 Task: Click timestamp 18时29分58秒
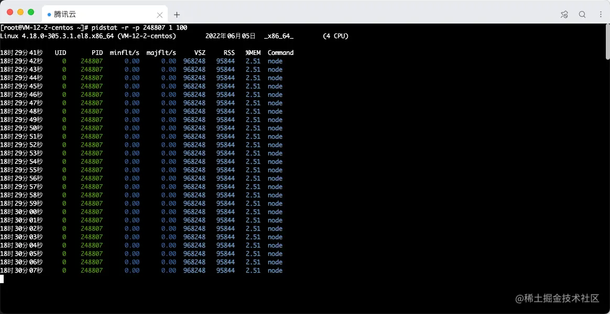[21, 195]
